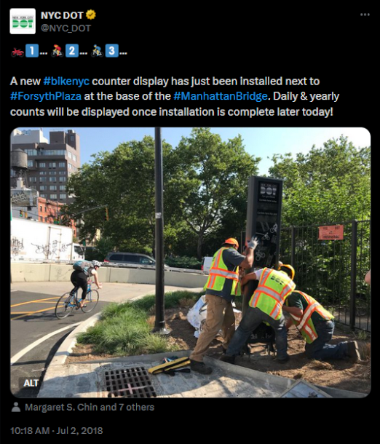Image resolution: width=380 pixels, height=444 pixels.
Task: Click the gold verified badge
Action: tap(90, 15)
